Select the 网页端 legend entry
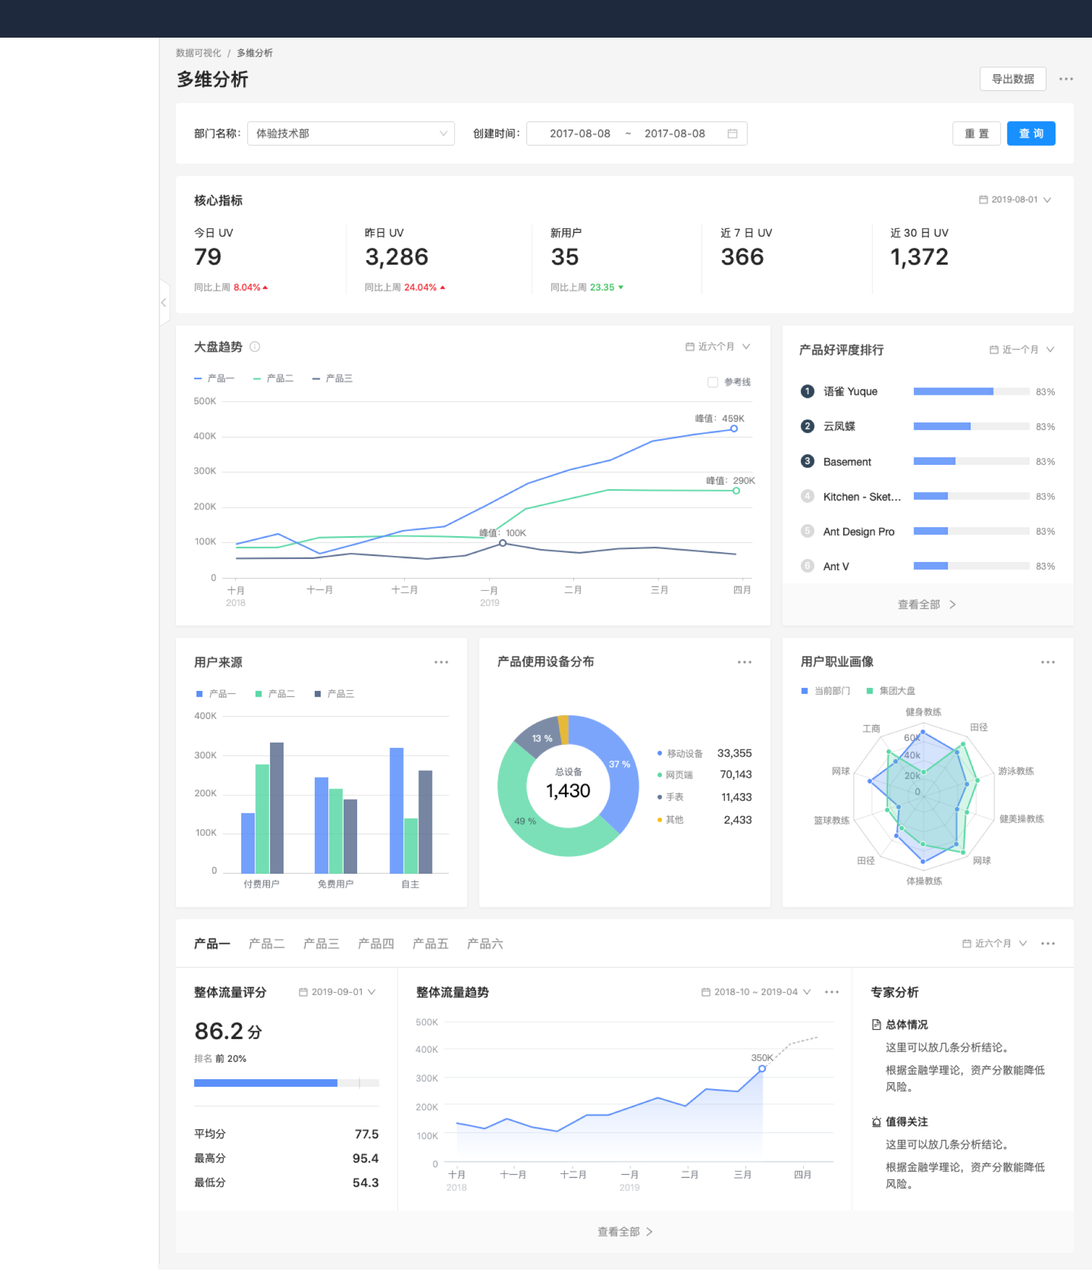 coord(704,775)
